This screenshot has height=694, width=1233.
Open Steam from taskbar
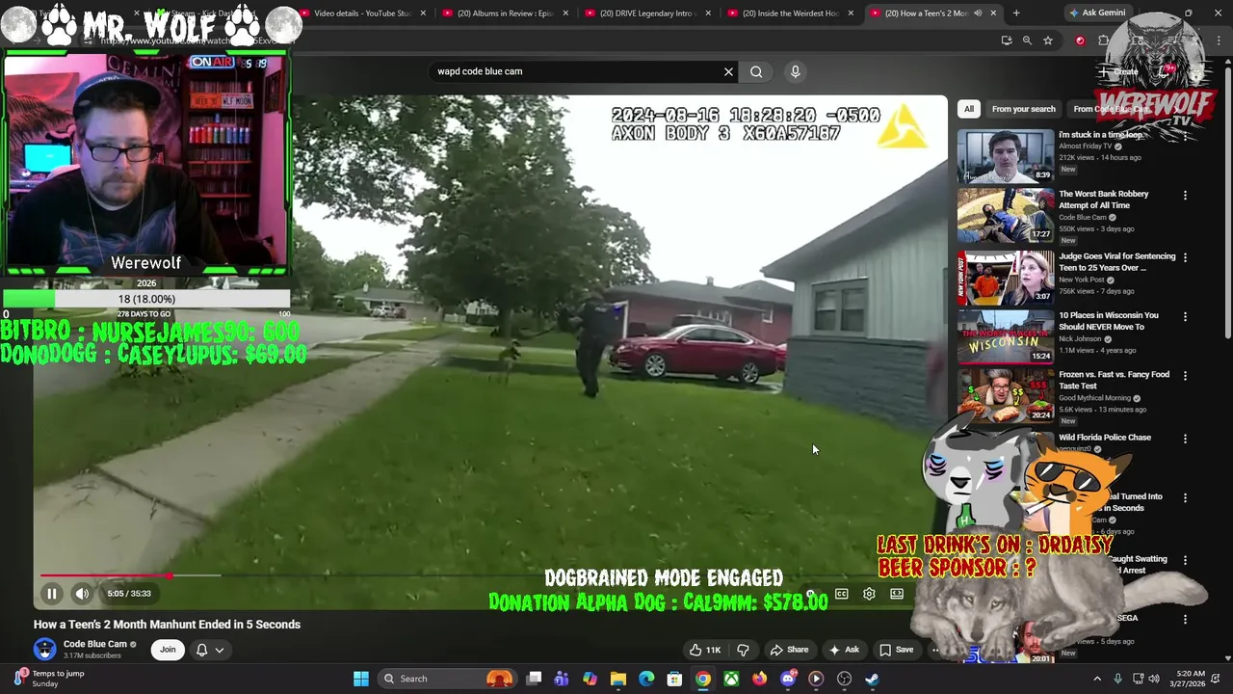(x=872, y=679)
